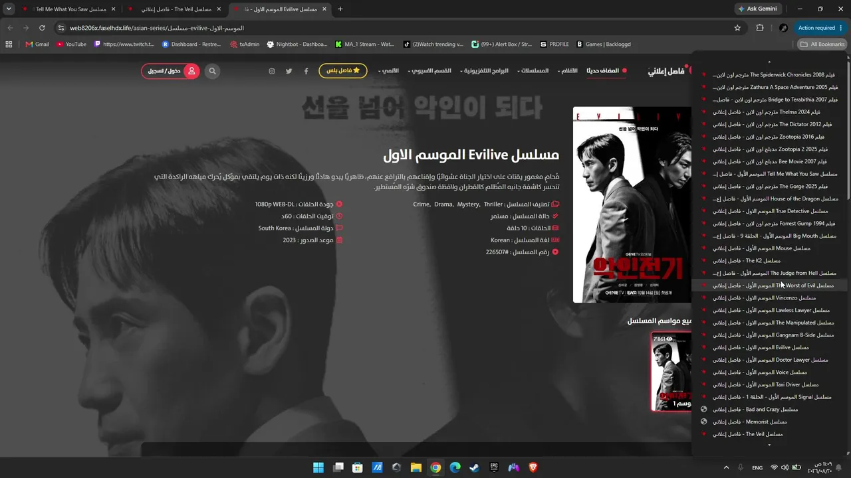Open the Chrome apps grid icon
Screen dimensions: 851x478
(x=9, y=44)
